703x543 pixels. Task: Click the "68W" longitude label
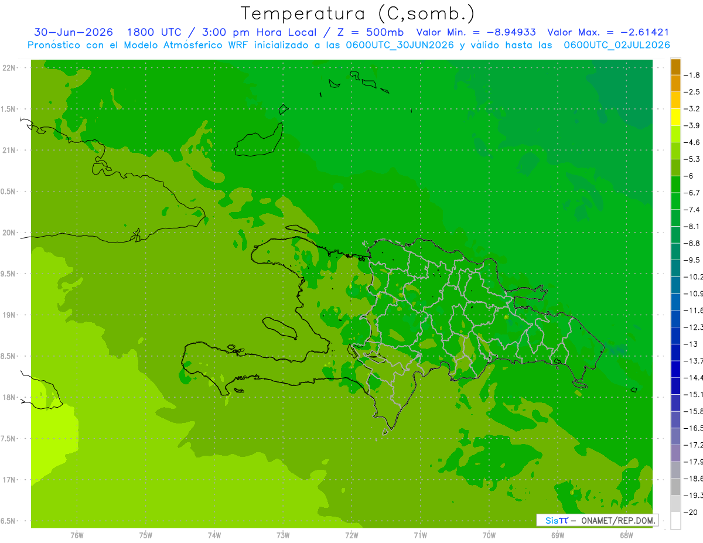click(x=626, y=535)
